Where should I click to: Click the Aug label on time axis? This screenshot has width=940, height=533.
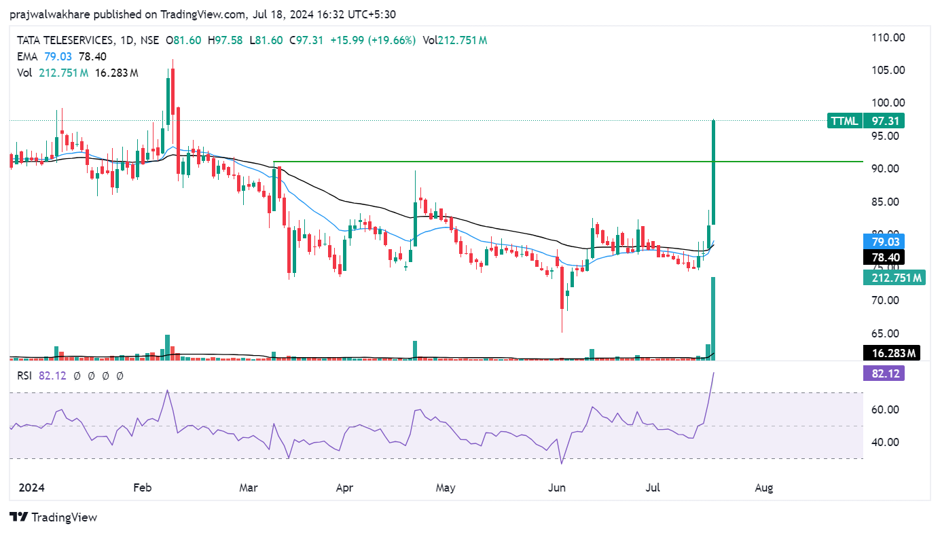pyautogui.click(x=764, y=488)
